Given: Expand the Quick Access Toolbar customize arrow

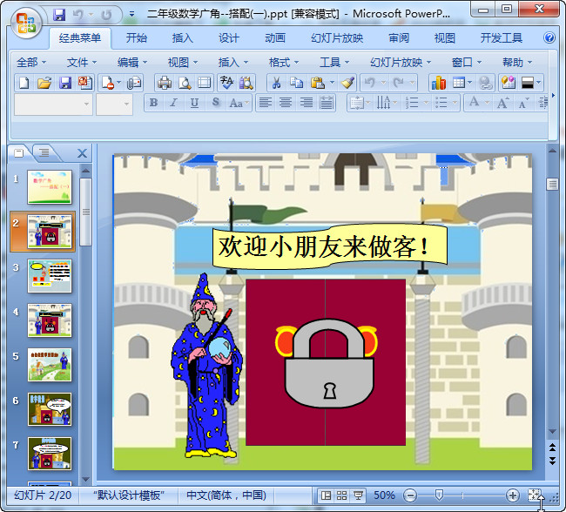Looking at the screenshot, I should [132, 15].
